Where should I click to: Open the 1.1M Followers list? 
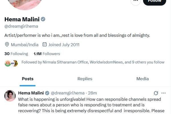point(47,54)
